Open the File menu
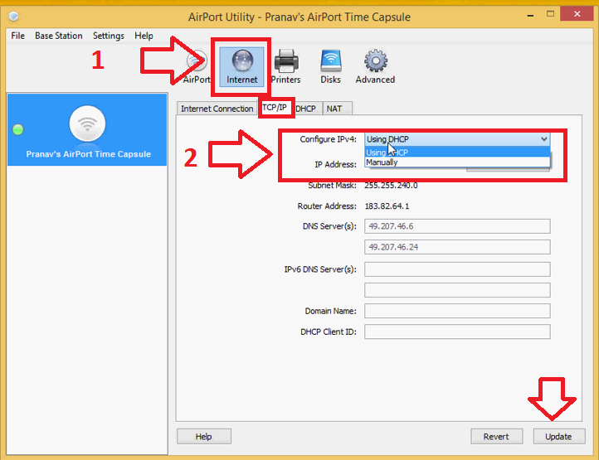Screen dimensions: 599x460 coord(17,36)
